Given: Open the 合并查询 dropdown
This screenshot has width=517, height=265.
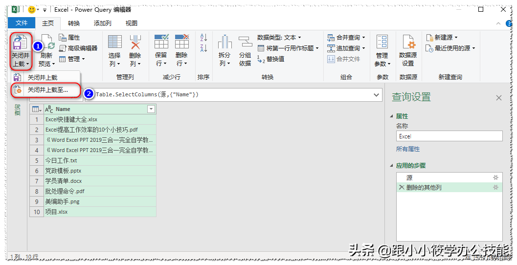Looking at the screenshot, I should [346, 38].
